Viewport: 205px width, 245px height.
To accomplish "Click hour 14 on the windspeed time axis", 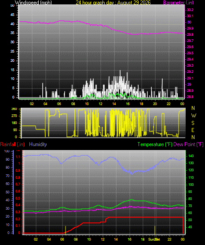I will (114, 104).
